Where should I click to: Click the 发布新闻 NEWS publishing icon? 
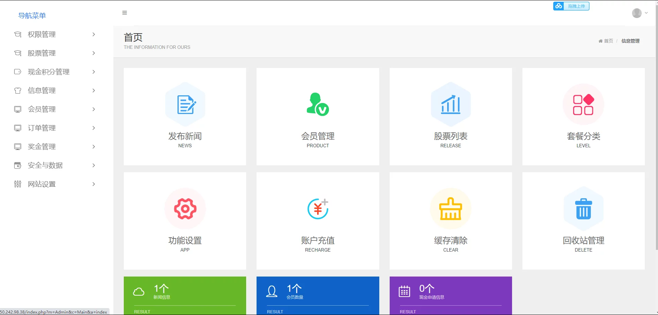point(185,104)
